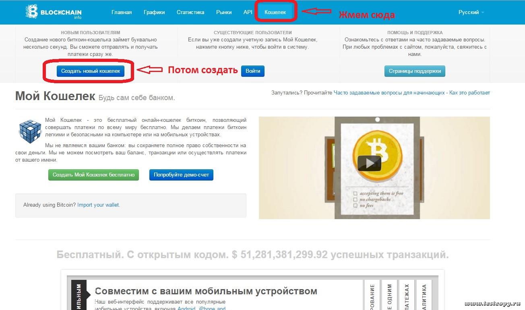Open the beginners FAQ link

(389, 92)
